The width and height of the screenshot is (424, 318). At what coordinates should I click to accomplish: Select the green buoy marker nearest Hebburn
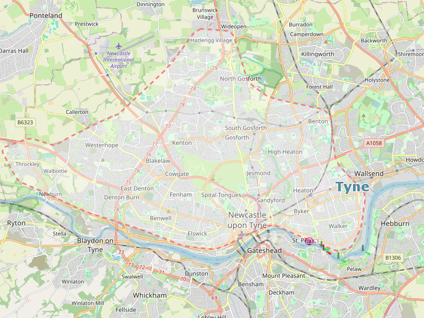(363, 248)
